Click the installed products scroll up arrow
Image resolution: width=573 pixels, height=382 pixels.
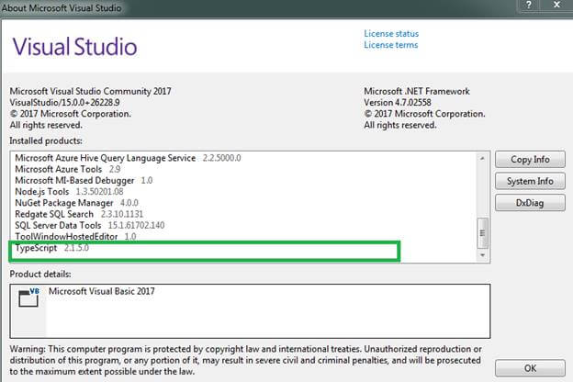point(482,158)
